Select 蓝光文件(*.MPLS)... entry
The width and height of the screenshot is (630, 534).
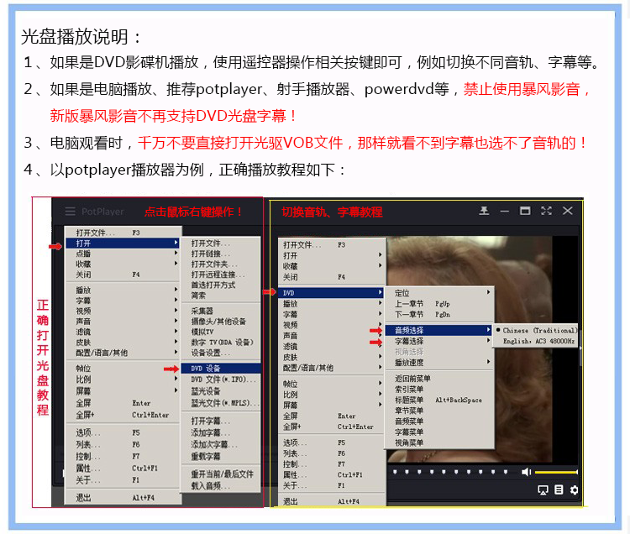click(x=221, y=403)
